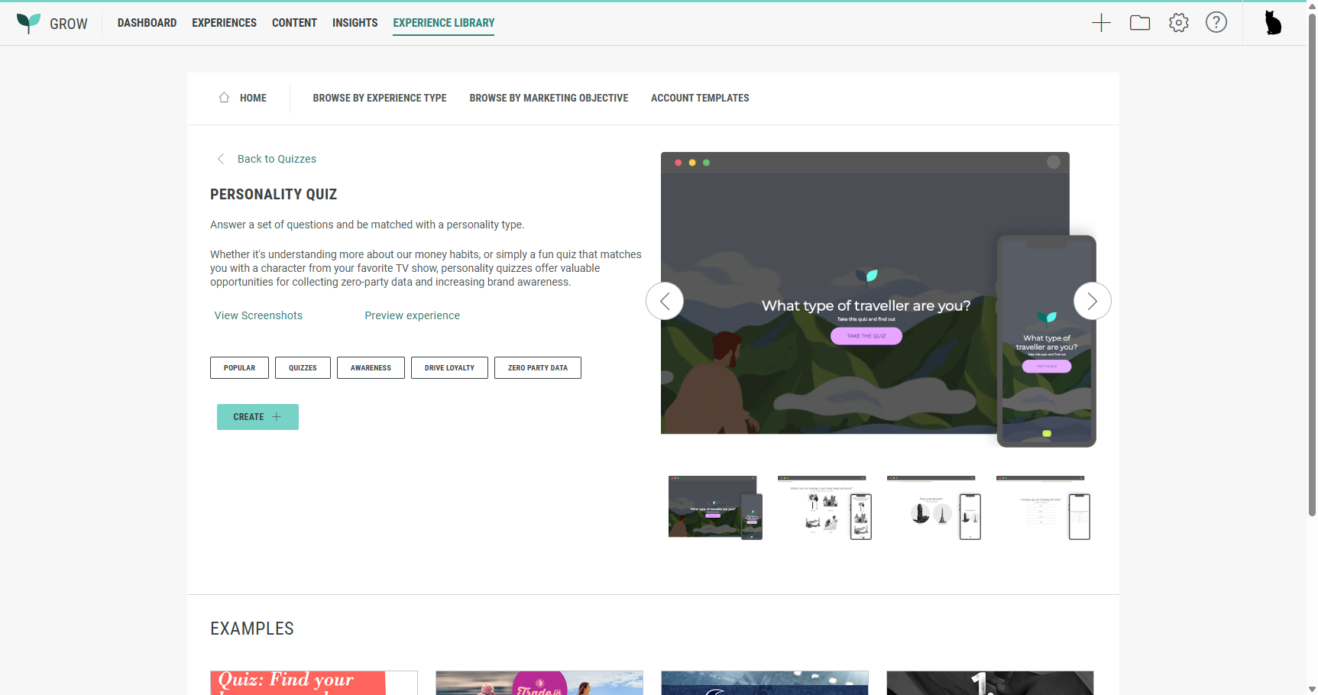The height and width of the screenshot is (695, 1318).
Task: Click the Preview experience link
Action: pos(412,315)
